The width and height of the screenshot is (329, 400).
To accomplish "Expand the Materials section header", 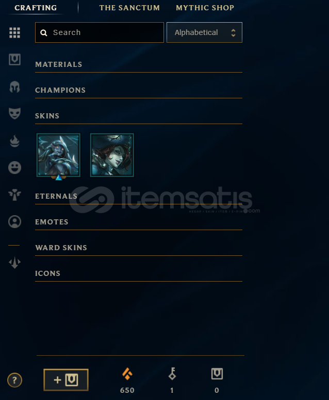I will [x=139, y=64].
